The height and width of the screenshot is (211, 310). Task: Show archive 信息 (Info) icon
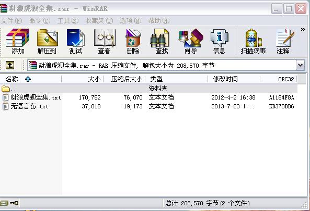pos(219,41)
